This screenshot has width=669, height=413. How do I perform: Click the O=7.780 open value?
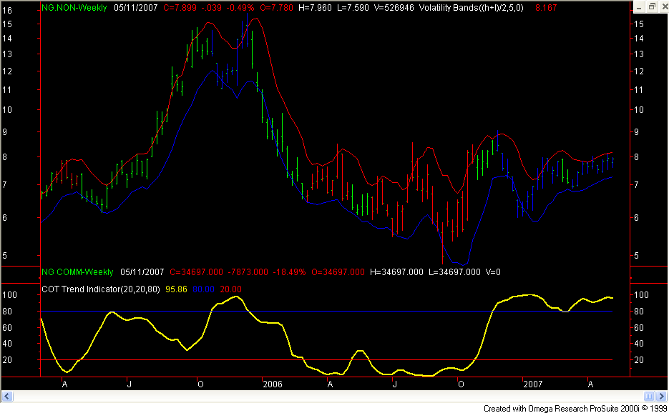click(x=276, y=8)
